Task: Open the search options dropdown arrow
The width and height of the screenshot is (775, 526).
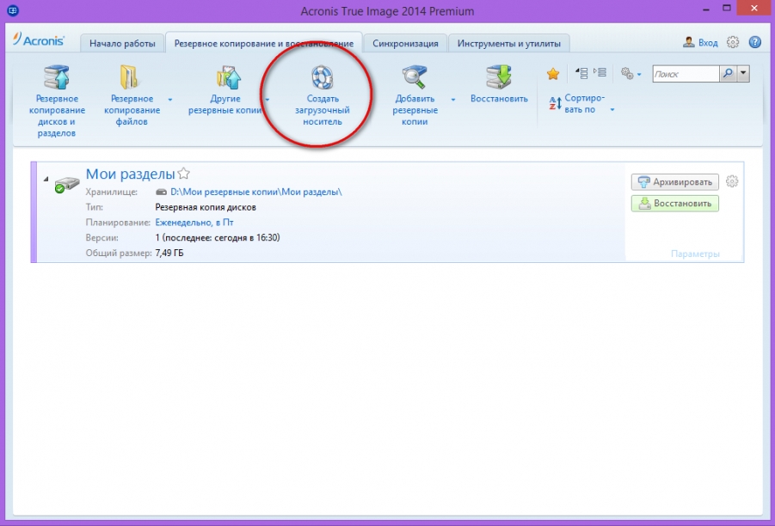Action: 744,75
